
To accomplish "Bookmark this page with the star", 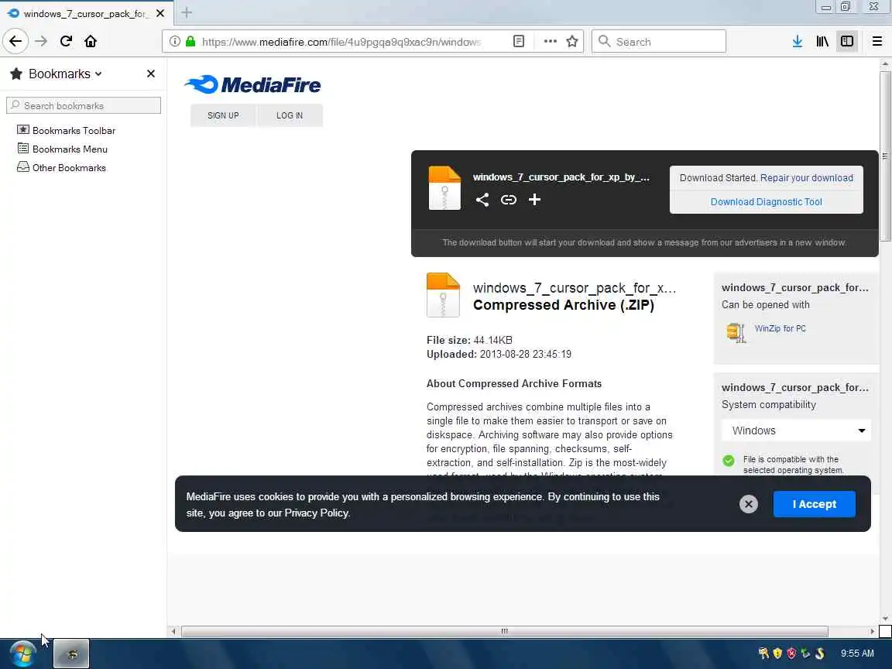I will [x=572, y=42].
